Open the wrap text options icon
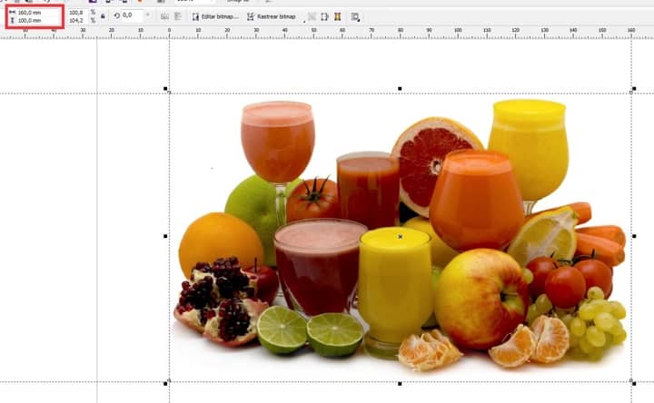 (x=355, y=16)
